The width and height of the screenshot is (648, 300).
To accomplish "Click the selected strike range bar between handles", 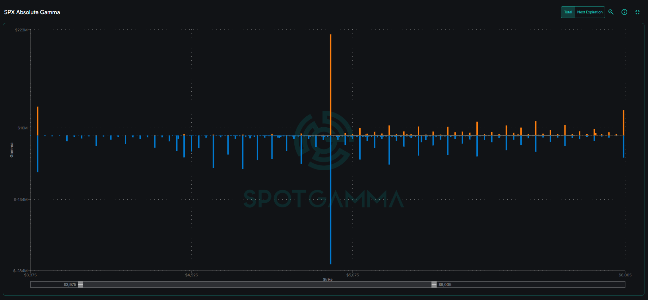I will [x=257, y=284].
